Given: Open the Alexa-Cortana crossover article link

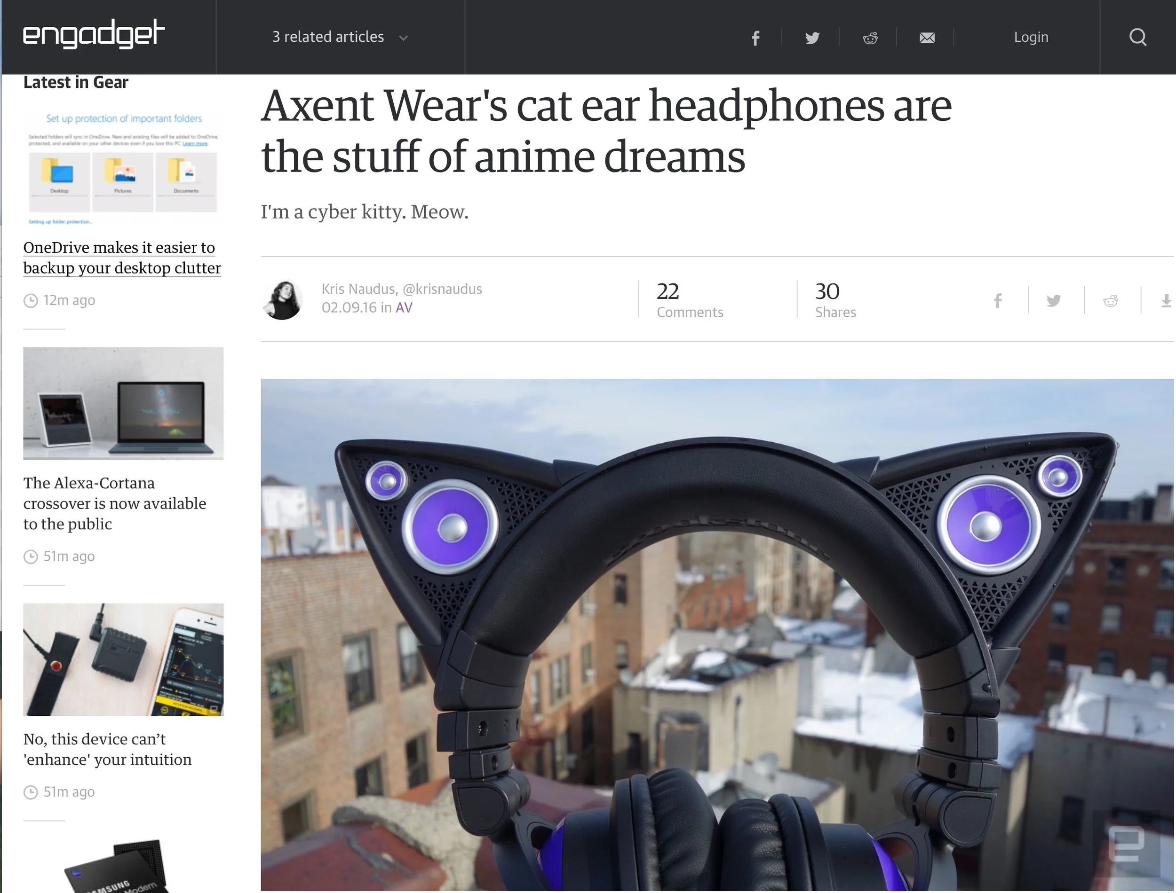Looking at the screenshot, I should tap(115, 503).
